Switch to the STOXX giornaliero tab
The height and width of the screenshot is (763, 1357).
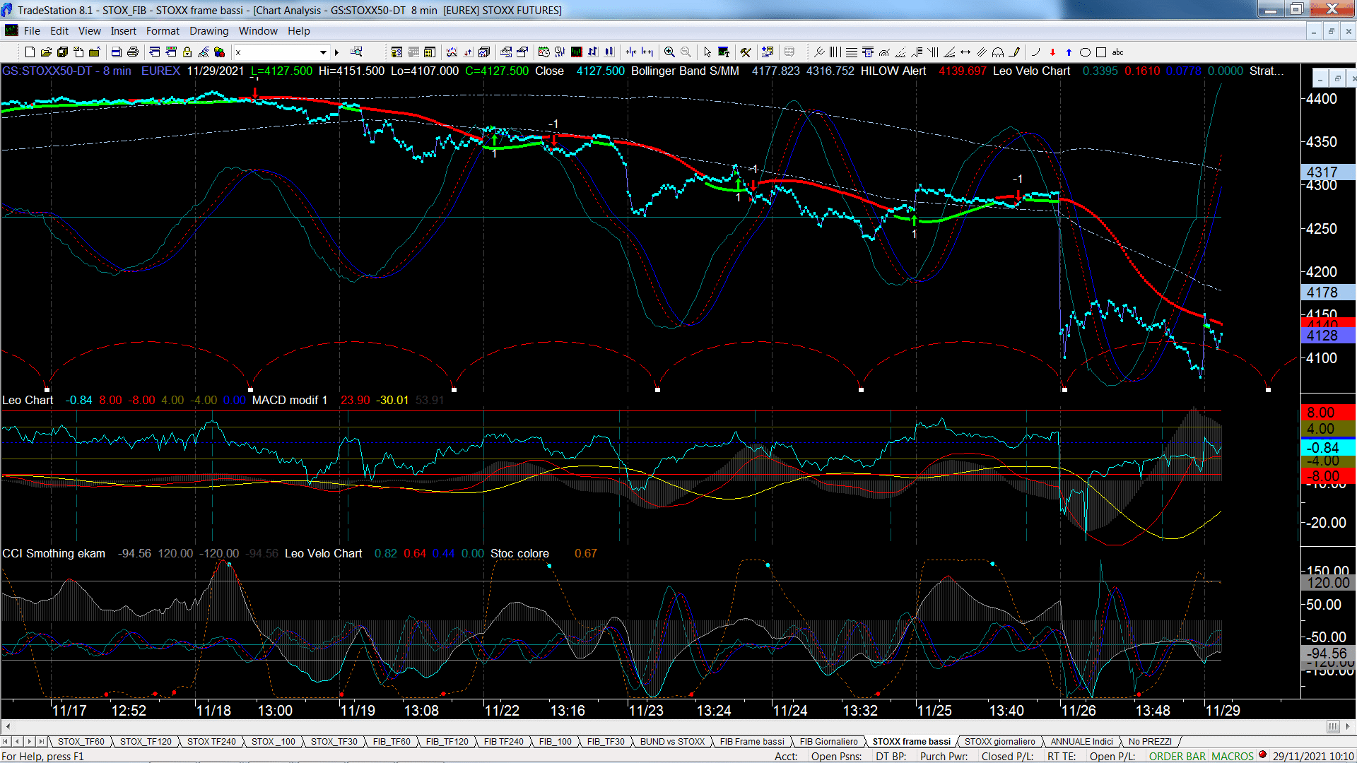(999, 742)
